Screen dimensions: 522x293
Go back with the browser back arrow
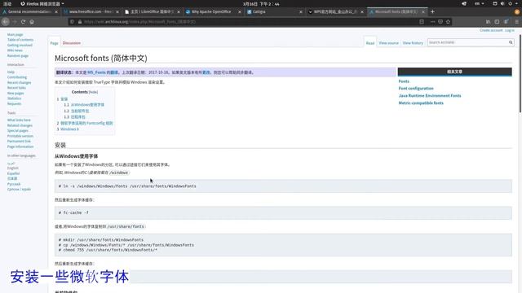[x=6, y=22]
